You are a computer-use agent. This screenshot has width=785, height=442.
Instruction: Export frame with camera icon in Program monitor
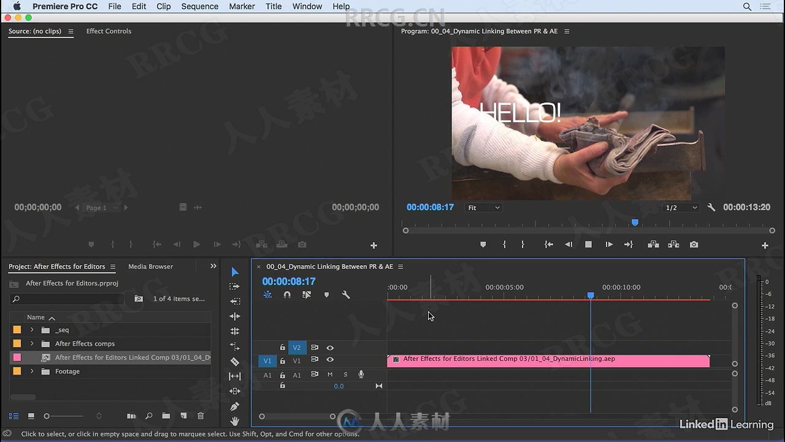pos(694,244)
